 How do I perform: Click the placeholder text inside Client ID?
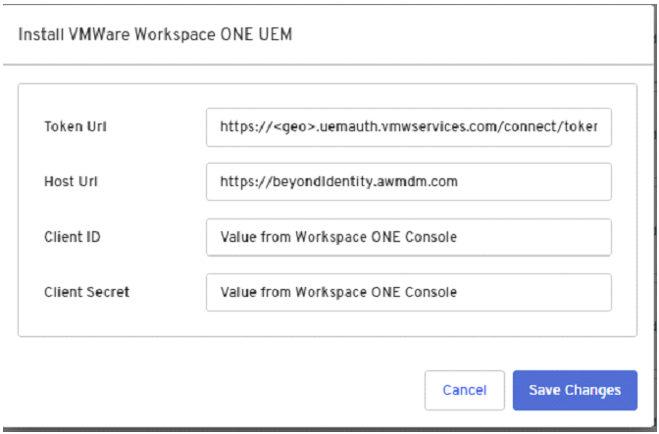click(x=338, y=236)
